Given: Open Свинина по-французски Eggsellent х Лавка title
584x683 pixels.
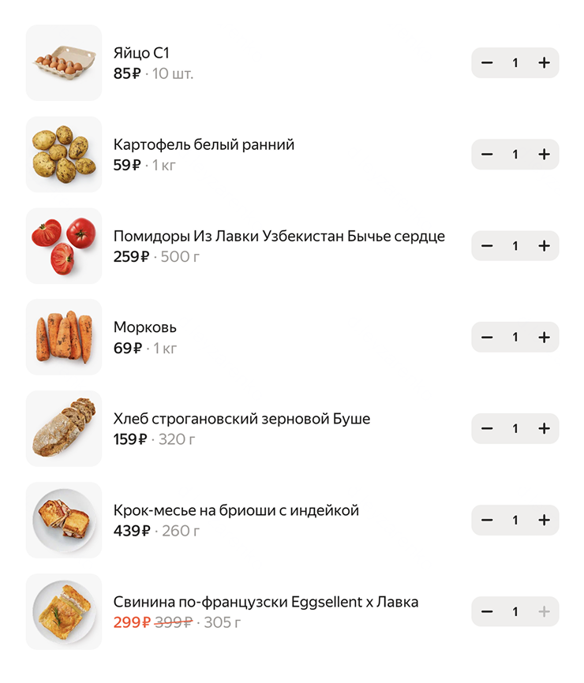Looking at the screenshot, I should (x=265, y=602).
